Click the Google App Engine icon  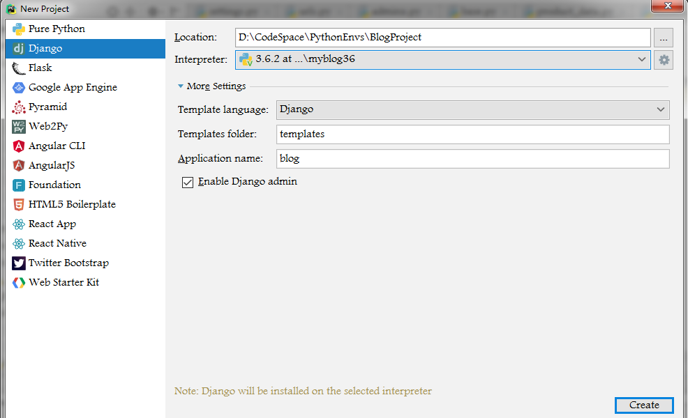pos(18,87)
